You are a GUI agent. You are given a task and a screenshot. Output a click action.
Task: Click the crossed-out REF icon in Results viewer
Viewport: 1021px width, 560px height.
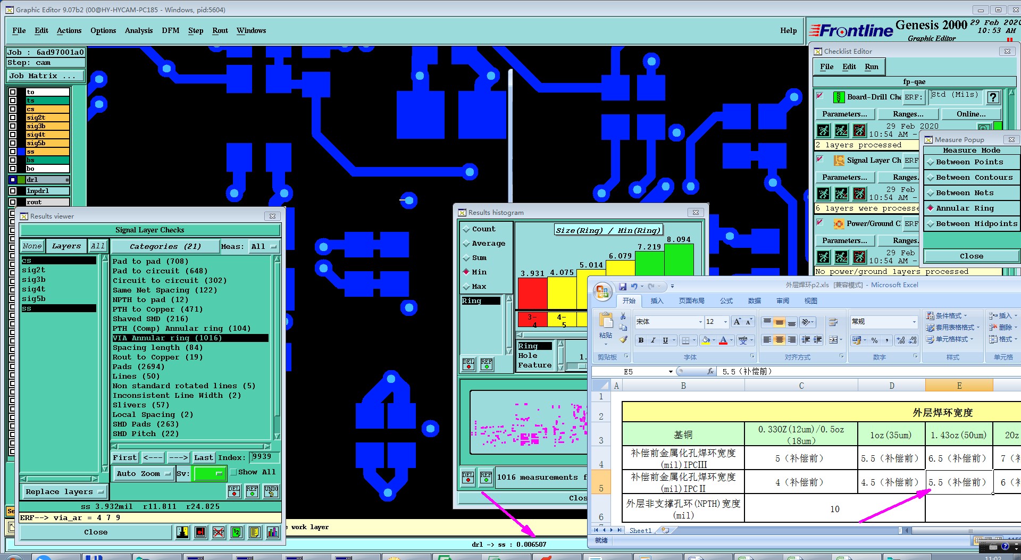coord(219,532)
